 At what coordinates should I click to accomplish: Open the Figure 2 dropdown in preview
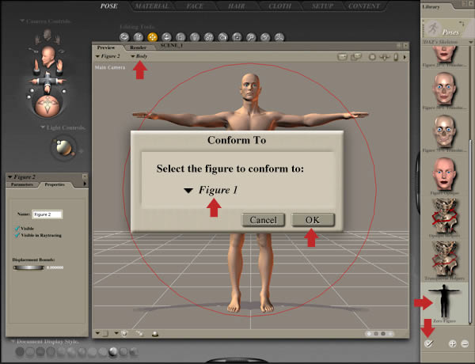coord(108,56)
